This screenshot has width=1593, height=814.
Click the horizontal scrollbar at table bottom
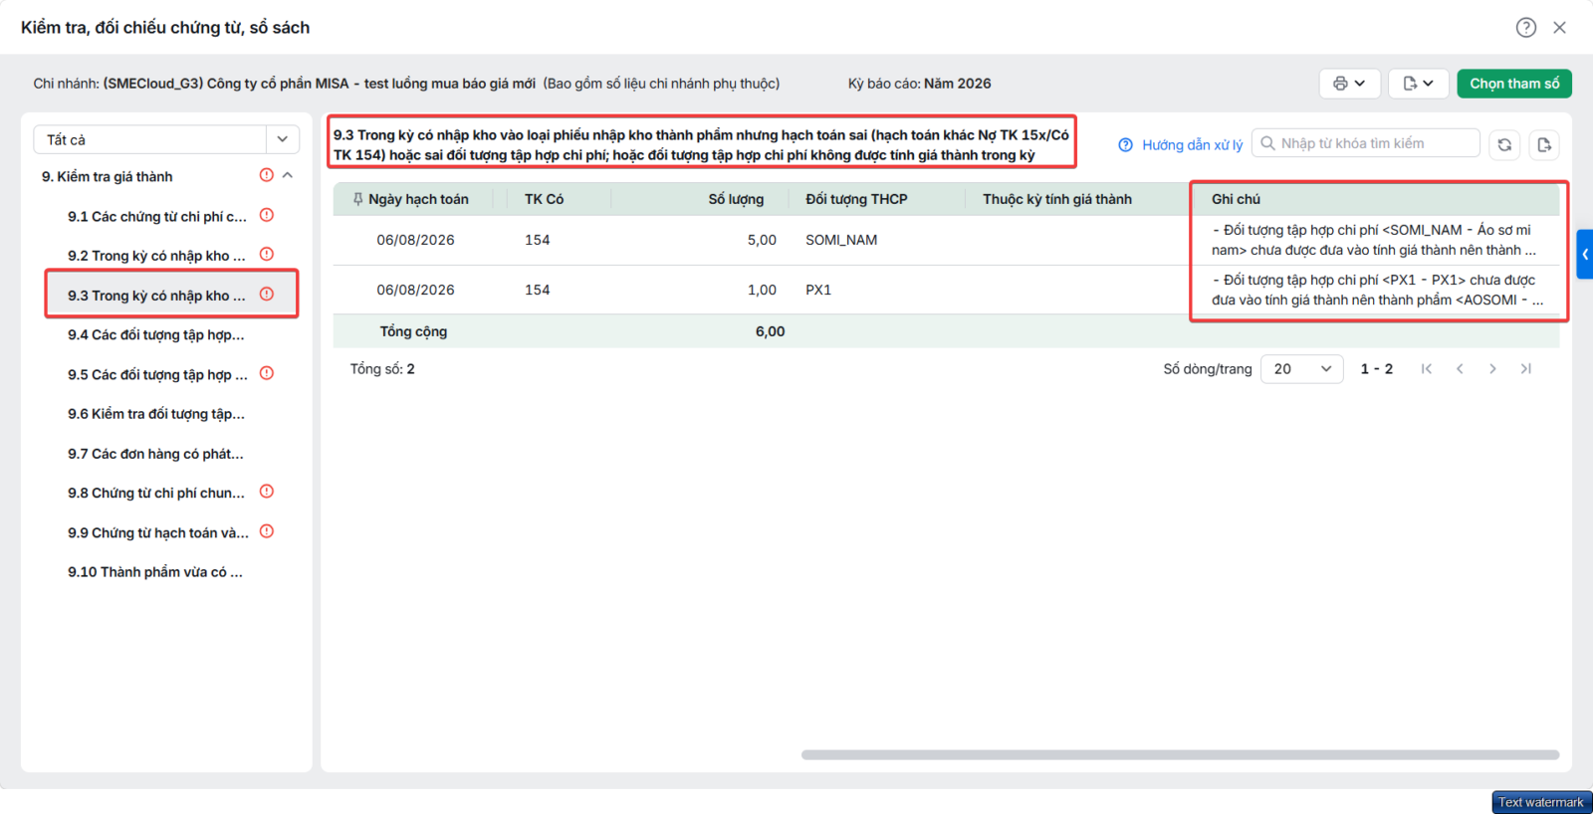point(1180,754)
